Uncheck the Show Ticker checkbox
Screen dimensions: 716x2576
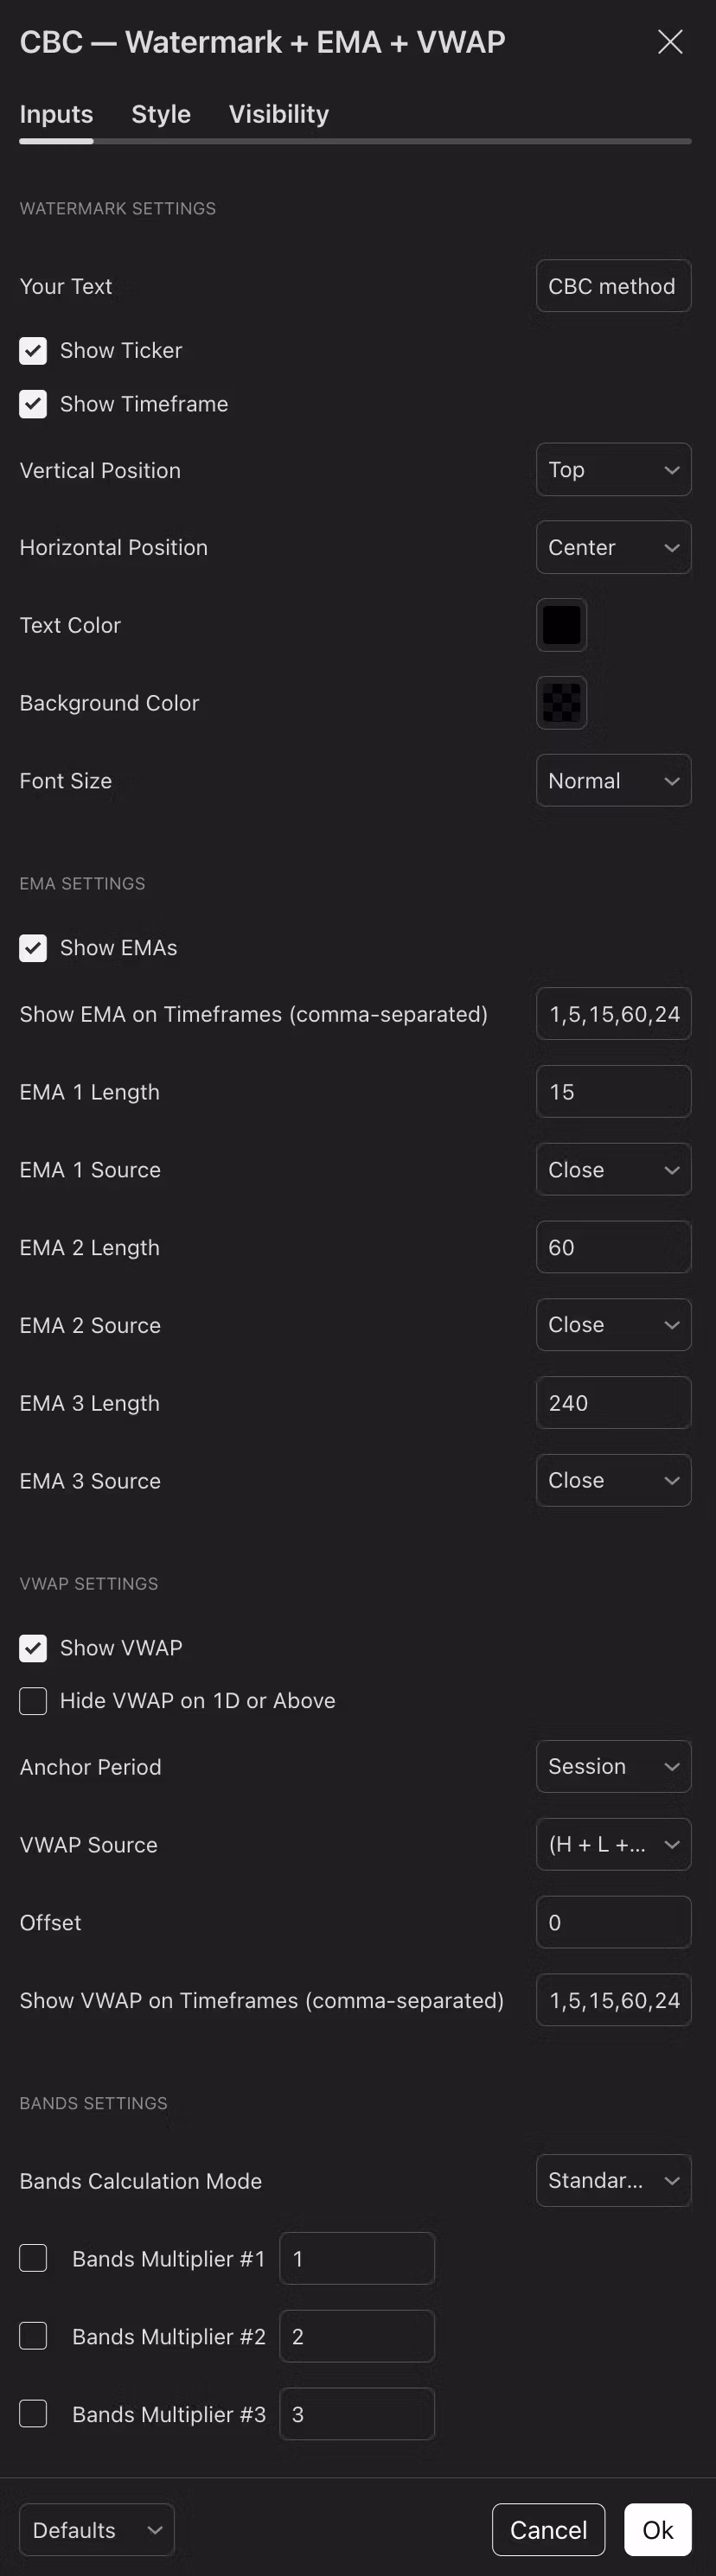click(33, 351)
